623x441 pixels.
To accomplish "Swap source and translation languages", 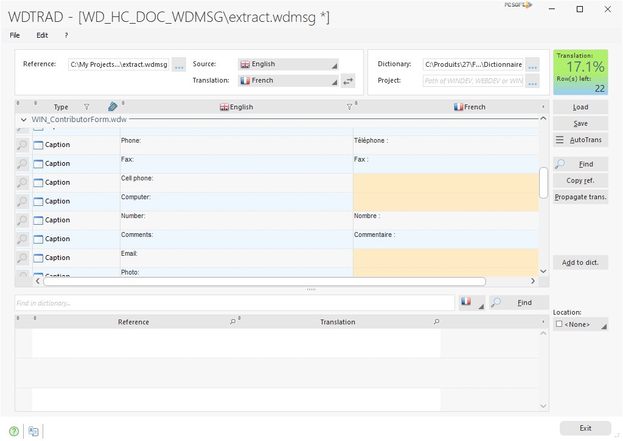I will click(348, 81).
